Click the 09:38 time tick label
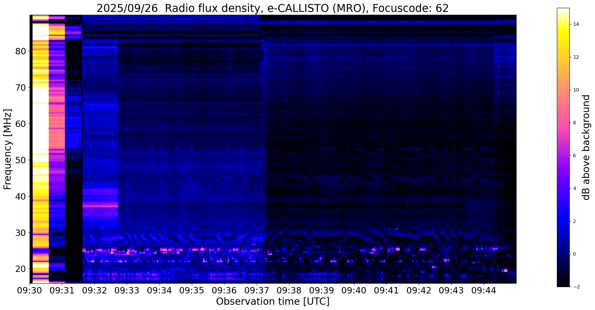Image resolution: width=595 pixels, height=310 pixels. pyautogui.click(x=289, y=290)
